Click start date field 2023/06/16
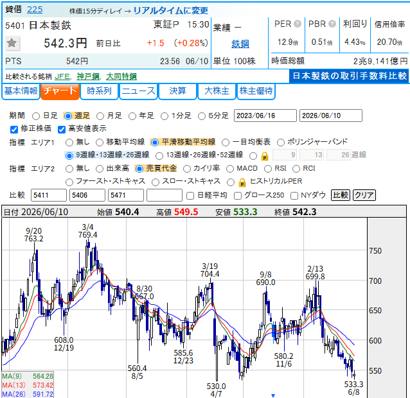Image resolution: width=410 pixels, height=398 pixels. tap(265, 116)
